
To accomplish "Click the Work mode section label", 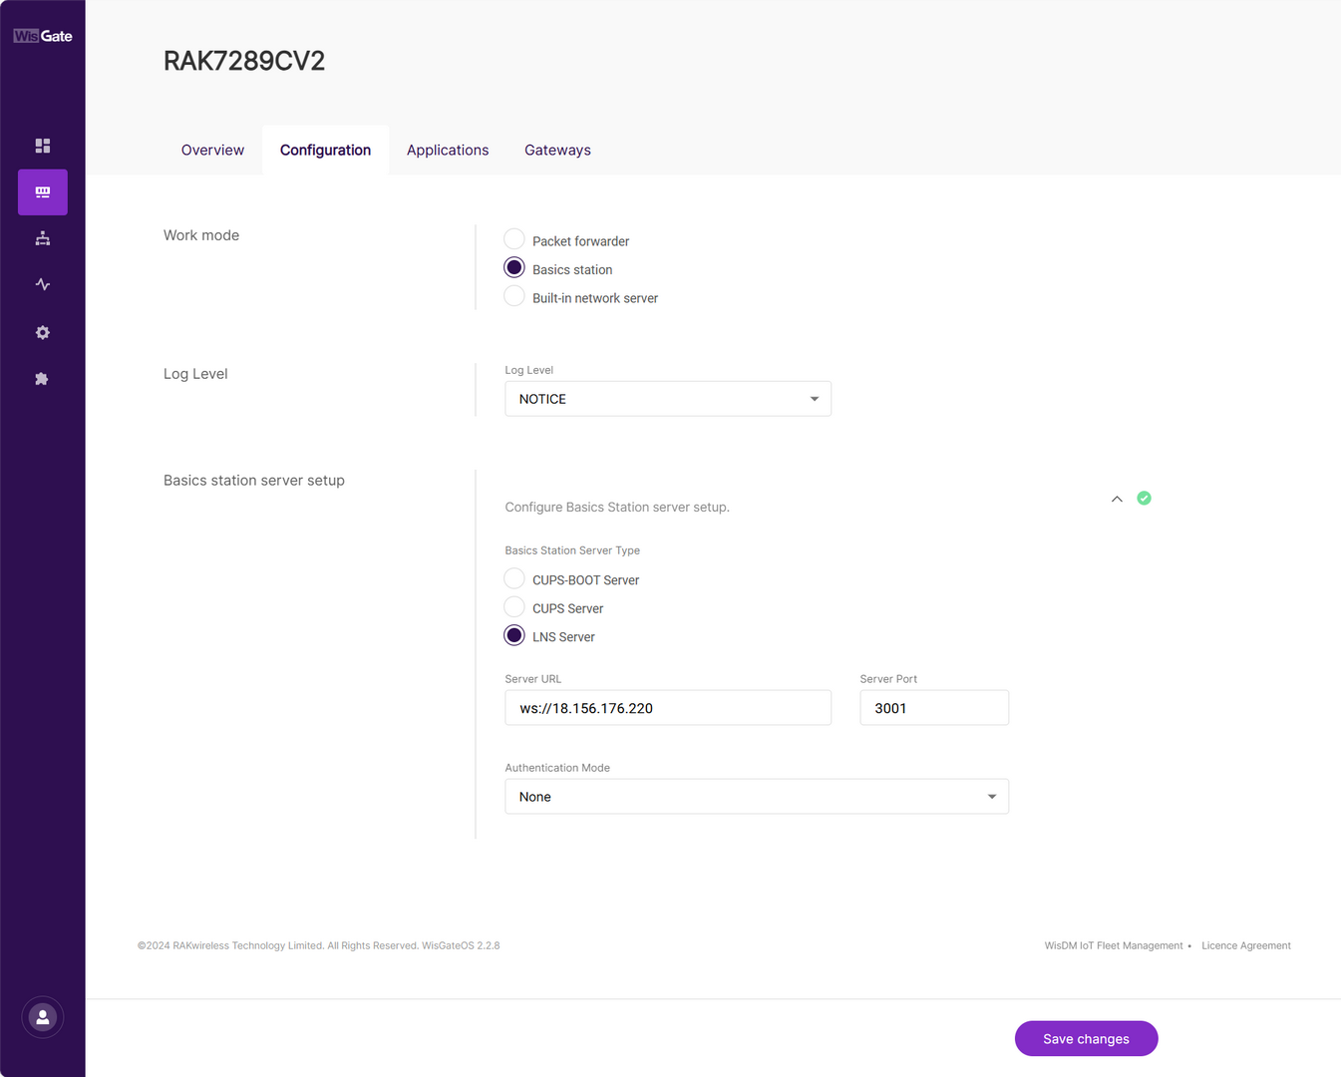I will click(201, 235).
